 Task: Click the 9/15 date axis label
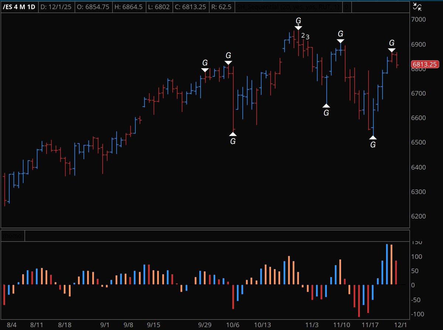(x=154, y=325)
